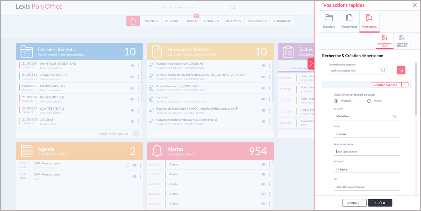Go to the home dashboard icon
Screen dimensions: 421x211
pyautogui.click(x=133, y=21)
